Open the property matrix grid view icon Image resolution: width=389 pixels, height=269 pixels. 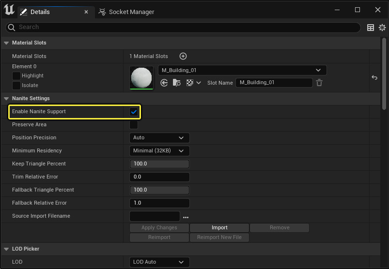371,28
